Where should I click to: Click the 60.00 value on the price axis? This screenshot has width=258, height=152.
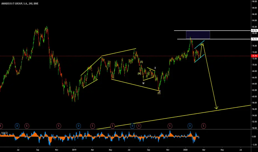254,96
